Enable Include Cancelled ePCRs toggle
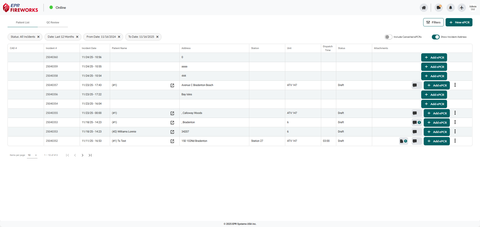Screen dimensions: 480x227 click(388, 37)
